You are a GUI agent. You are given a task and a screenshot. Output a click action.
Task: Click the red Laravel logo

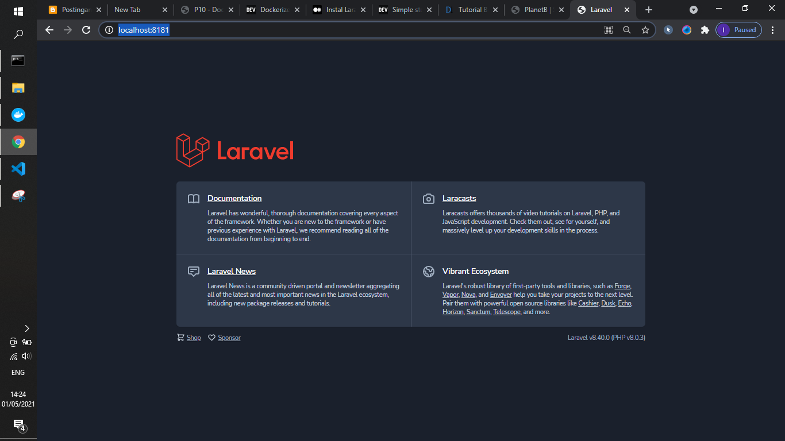click(235, 150)
